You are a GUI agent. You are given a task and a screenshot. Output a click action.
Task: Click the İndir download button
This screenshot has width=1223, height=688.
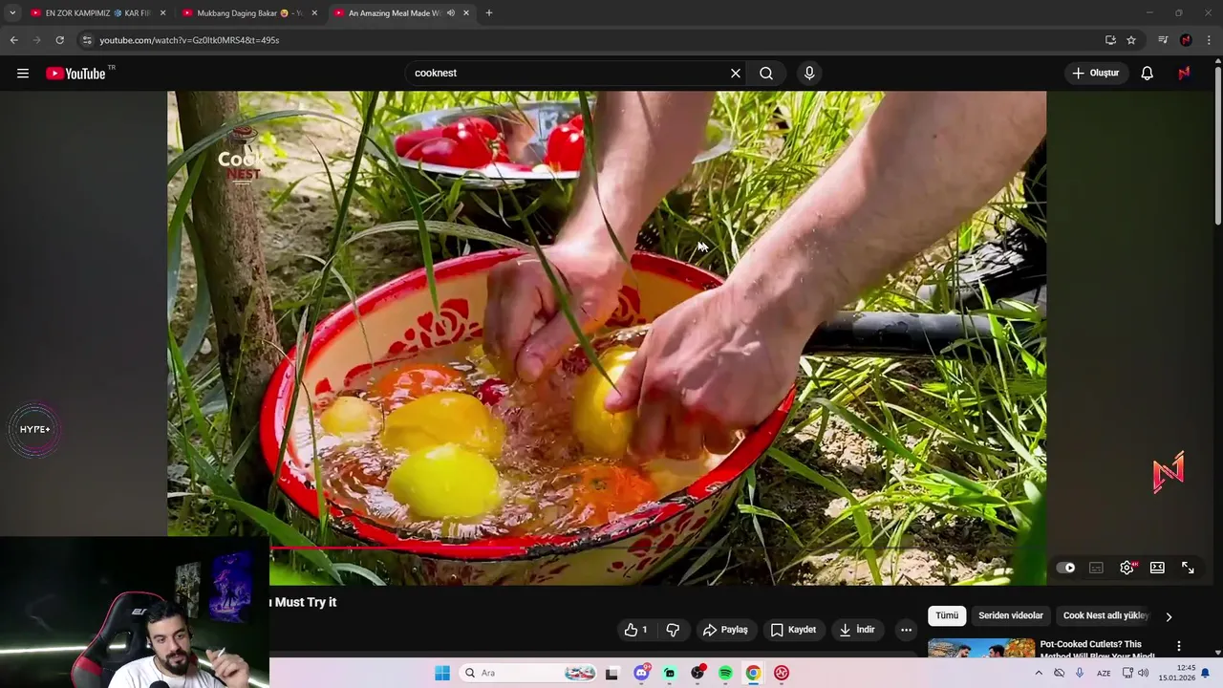click(x=857, y=630)
